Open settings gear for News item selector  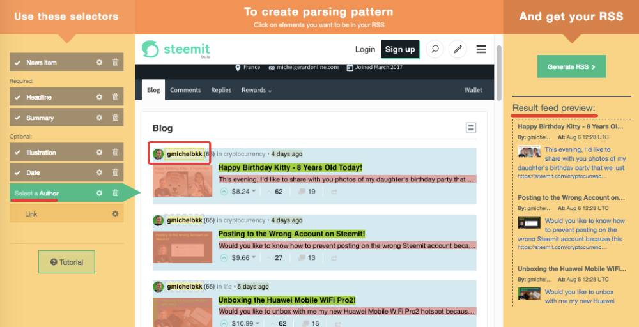coord(99,63)
